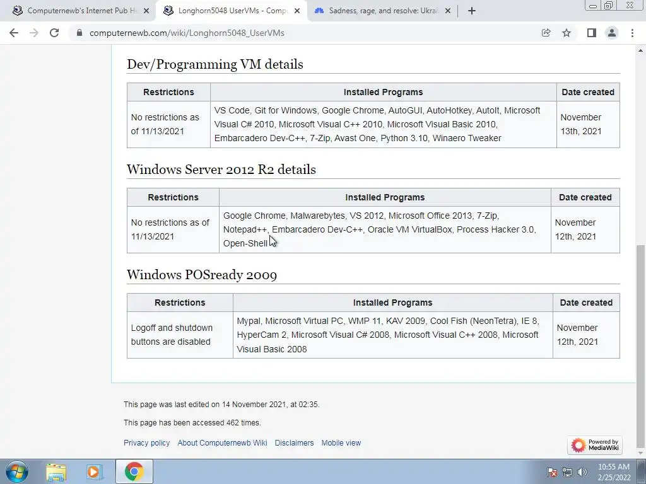This screenshot has height=484, width=646.
Task: Open the Privacy policy link
Action: click(x=146, y=443)
